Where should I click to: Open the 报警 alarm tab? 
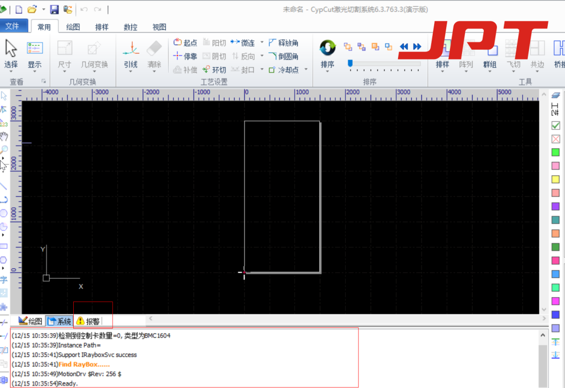tap(88, 321)
